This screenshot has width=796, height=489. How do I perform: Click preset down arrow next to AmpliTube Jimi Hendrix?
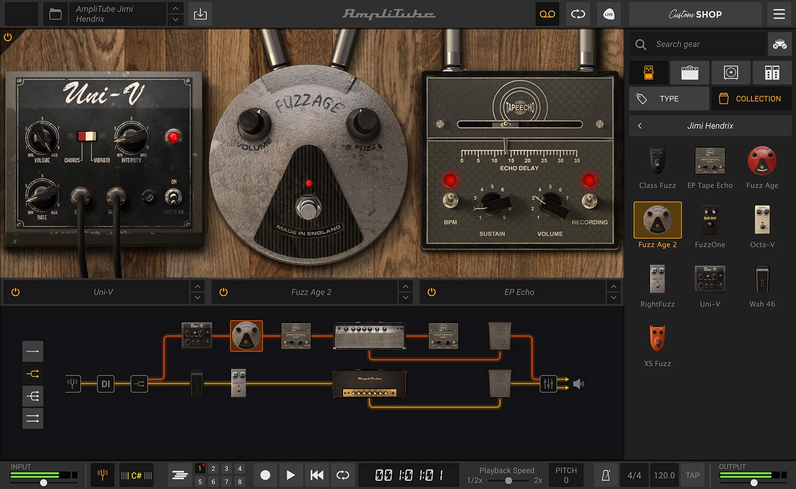(x=175, y=19)
